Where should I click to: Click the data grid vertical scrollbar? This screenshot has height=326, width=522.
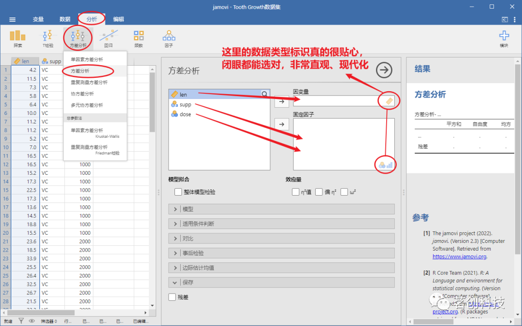coord(152,102)
